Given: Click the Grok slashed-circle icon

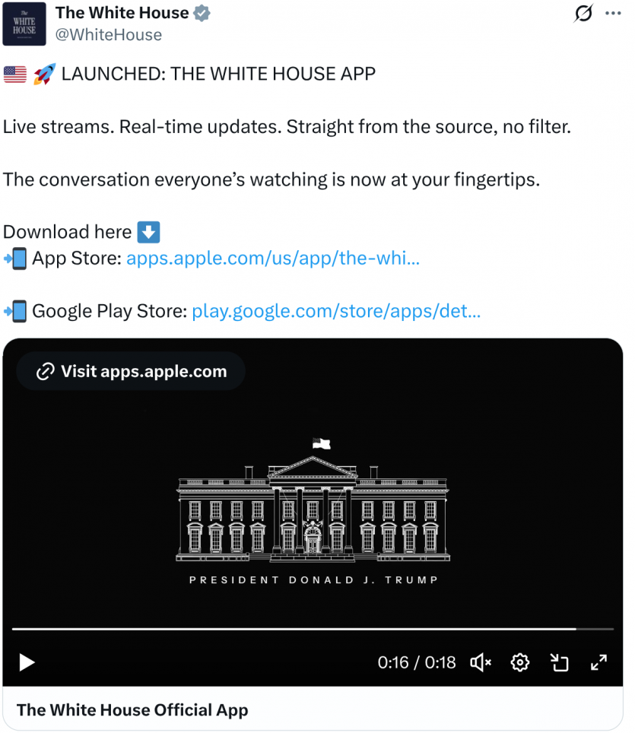Looking at the screenshot, I should tap(583, 13).
